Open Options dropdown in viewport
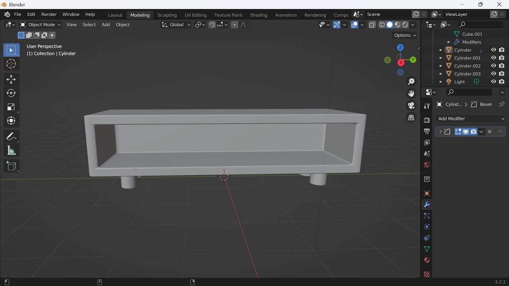Viewport: 509px width, 286px height. pos(405,35)
